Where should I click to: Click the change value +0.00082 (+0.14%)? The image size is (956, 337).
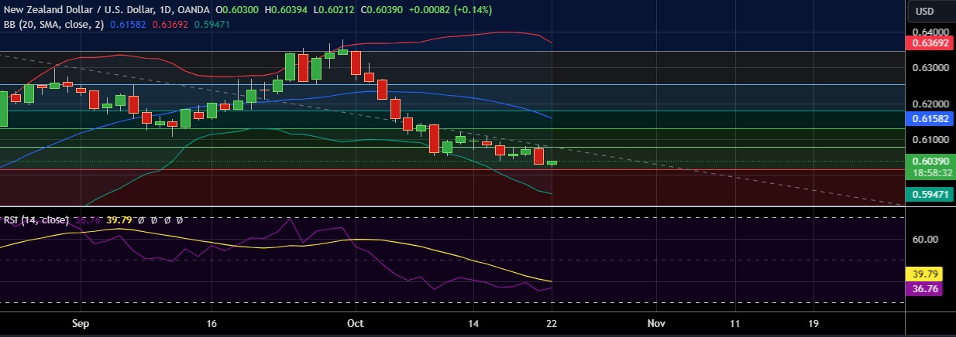point(449,10)
